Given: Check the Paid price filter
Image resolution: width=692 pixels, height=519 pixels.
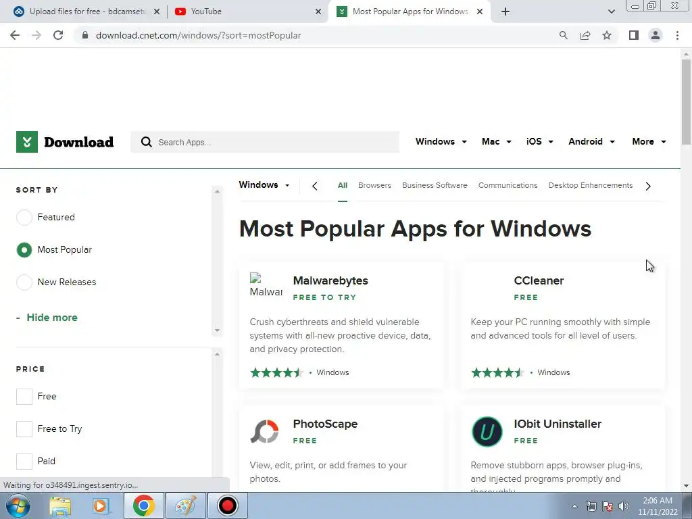Looking at the screenshot, I should (24, 461).
